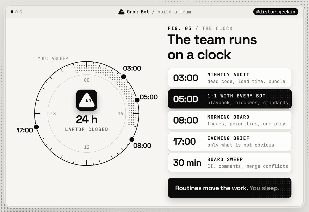Image resolution: width=309 pixels, height=212 pixels.
Task: Open the "NIGHTLY AUDIT" schedule title
Action: pos(228,75)
